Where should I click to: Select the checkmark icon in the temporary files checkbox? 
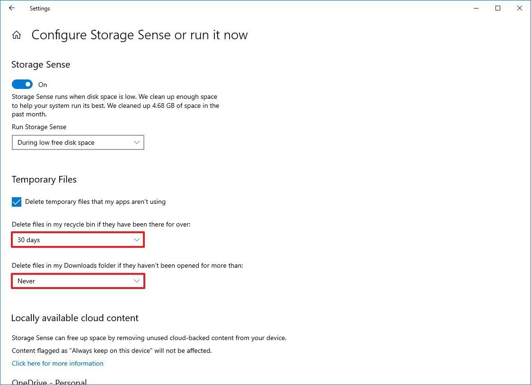[x=17, y=202]
